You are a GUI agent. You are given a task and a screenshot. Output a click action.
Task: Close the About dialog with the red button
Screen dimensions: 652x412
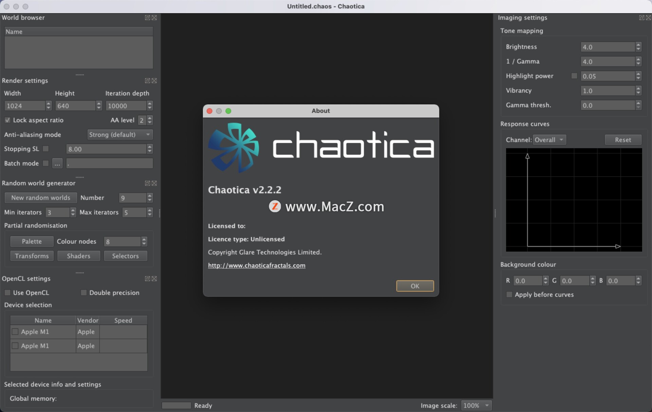(210, 111)
